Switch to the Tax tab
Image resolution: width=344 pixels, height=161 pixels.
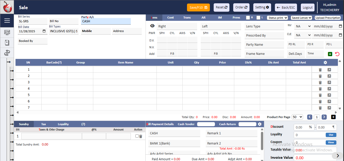(43, 124)
